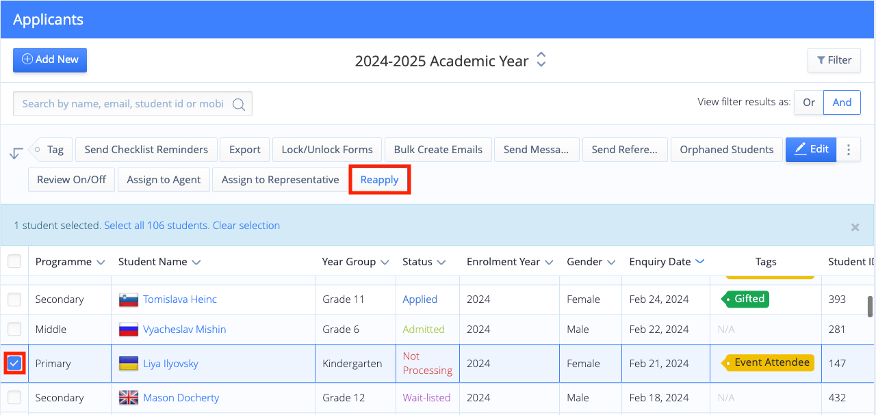Toggle the select-all header checkbox
This screenshot has width=876, height=415.
point(14,261)
